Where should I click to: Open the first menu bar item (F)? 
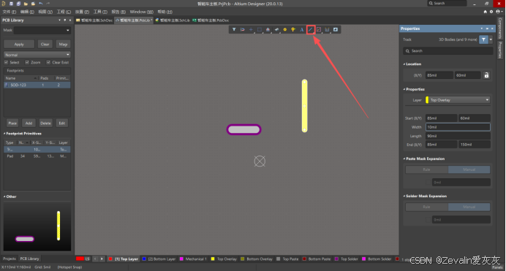[x=9, y=12]
